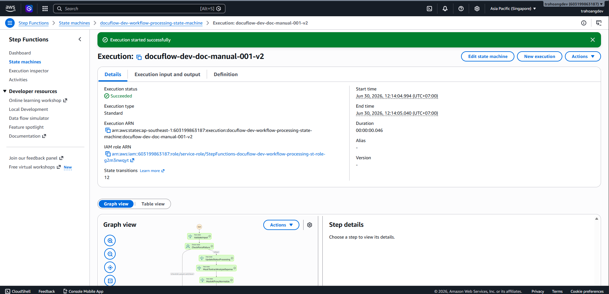Open the Definition tab
609x294 pixels.
226,75
